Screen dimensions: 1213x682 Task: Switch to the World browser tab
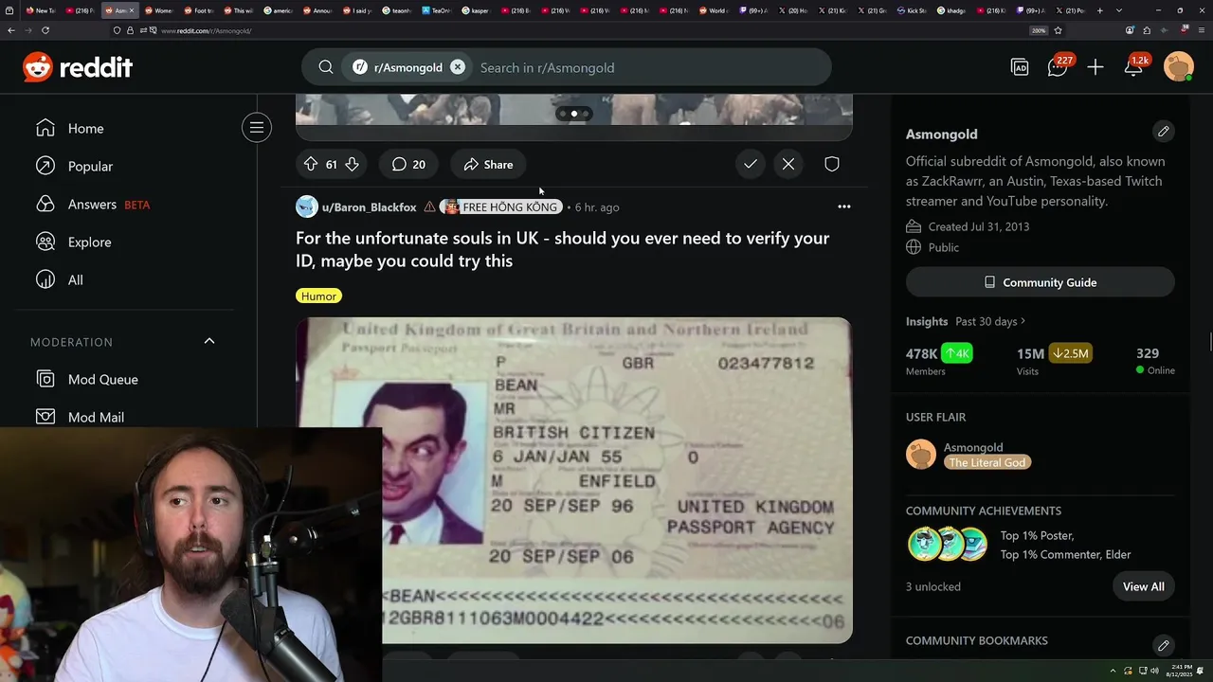(x=715, y=10)
